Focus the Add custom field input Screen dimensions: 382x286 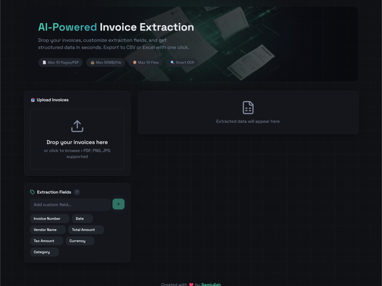click(x=70, y=204)
